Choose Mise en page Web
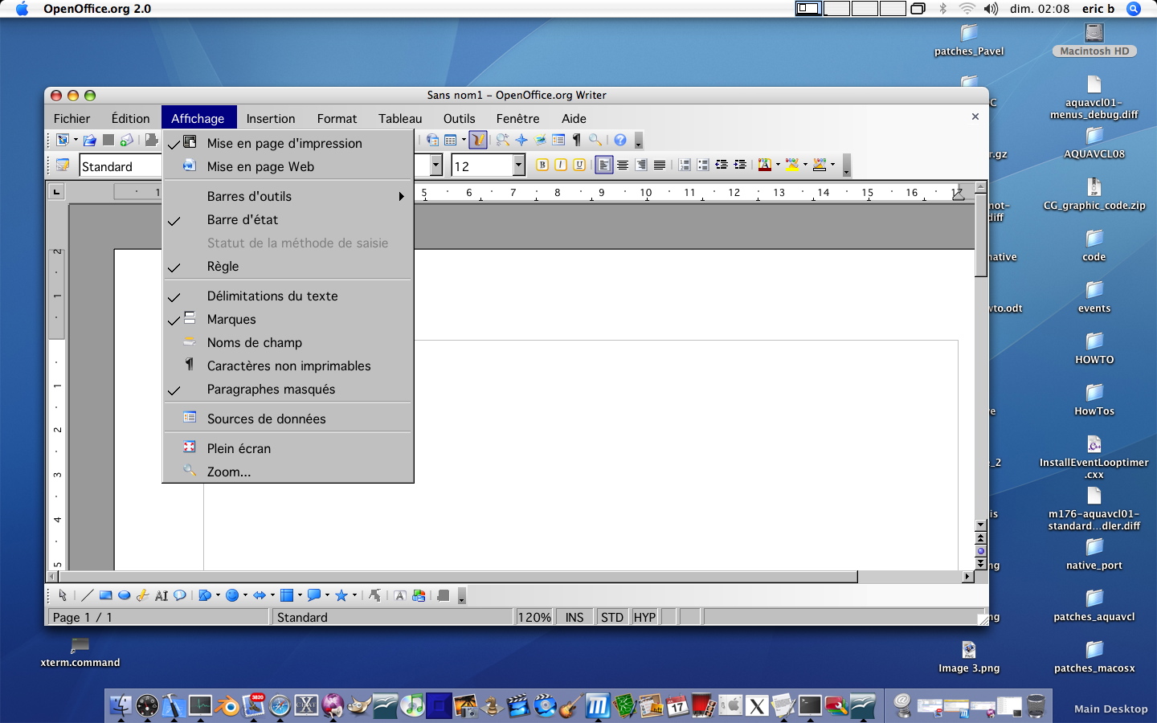Screen dimensions: 1157x723 pos(288,166)
